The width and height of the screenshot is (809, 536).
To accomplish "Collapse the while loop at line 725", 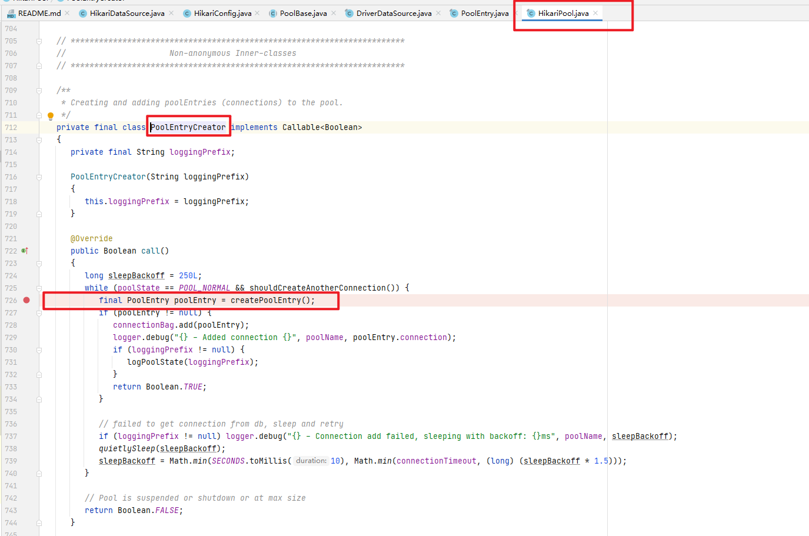I will pyautogui.click(x=39, y=288).
